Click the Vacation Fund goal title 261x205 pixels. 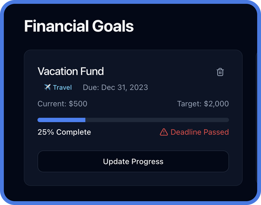click(x=71, y=71)
